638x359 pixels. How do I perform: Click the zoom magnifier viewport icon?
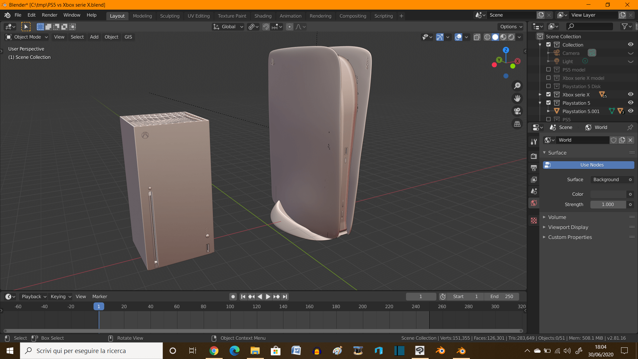coord(517,86)
